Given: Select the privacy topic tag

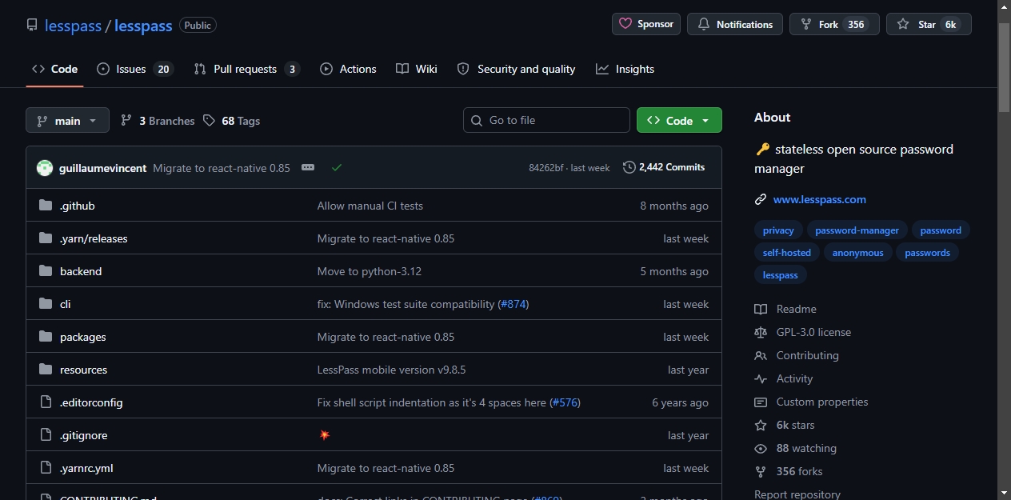Looking at the screenshot, I should [778, 230].
